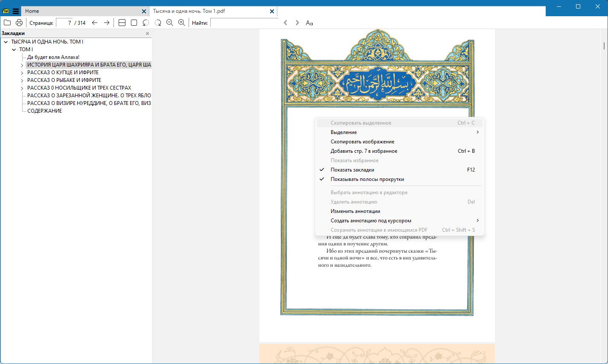Image resolution: width=608 pixels, height=364 pixels.
Task: Click the vertical scrollbar thumb
Action: [x=604, y=46]
